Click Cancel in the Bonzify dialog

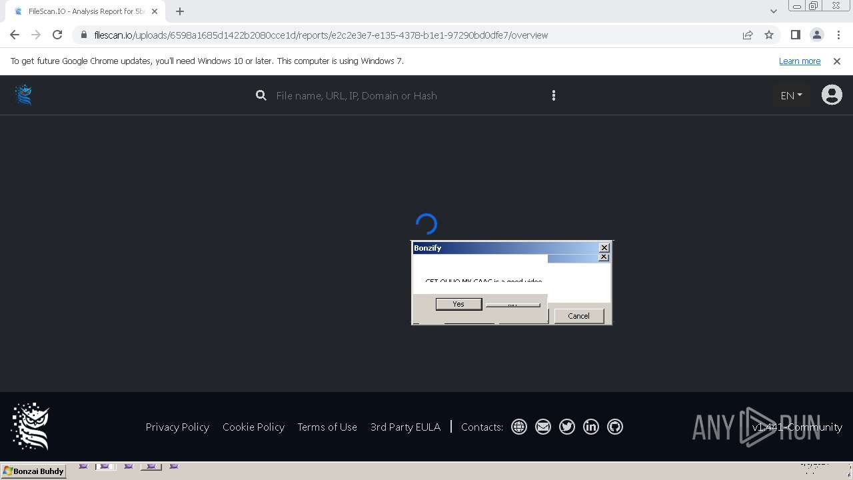578,316
